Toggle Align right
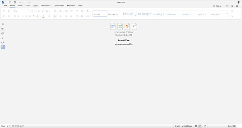This screenshot has width=242, height=128. pyautogui.click(x=66, y=16)
